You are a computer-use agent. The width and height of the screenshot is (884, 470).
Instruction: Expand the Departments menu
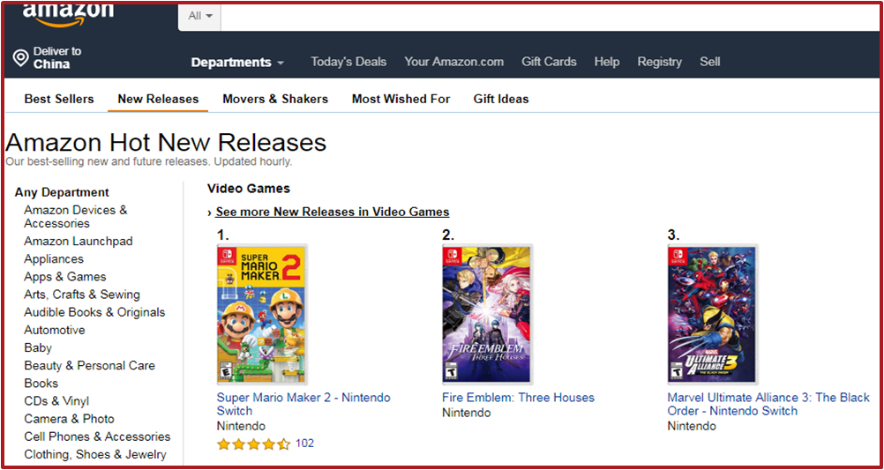pos(237,62)
